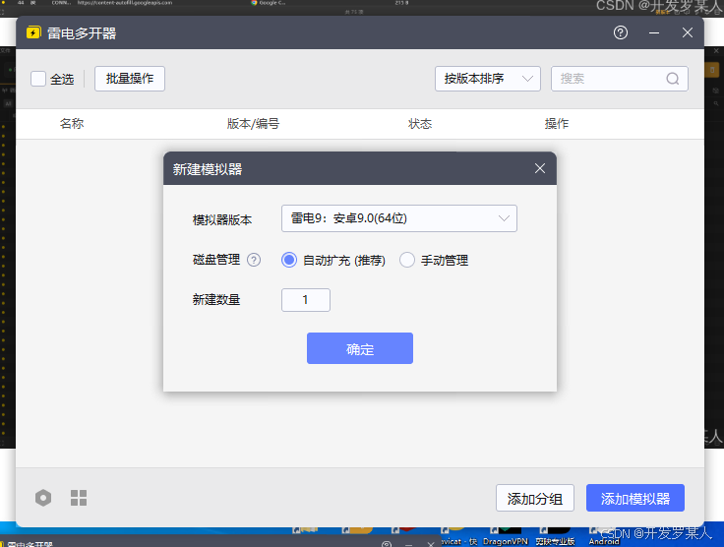
Task: Focus the 搜索 search field
Action: 620,79
